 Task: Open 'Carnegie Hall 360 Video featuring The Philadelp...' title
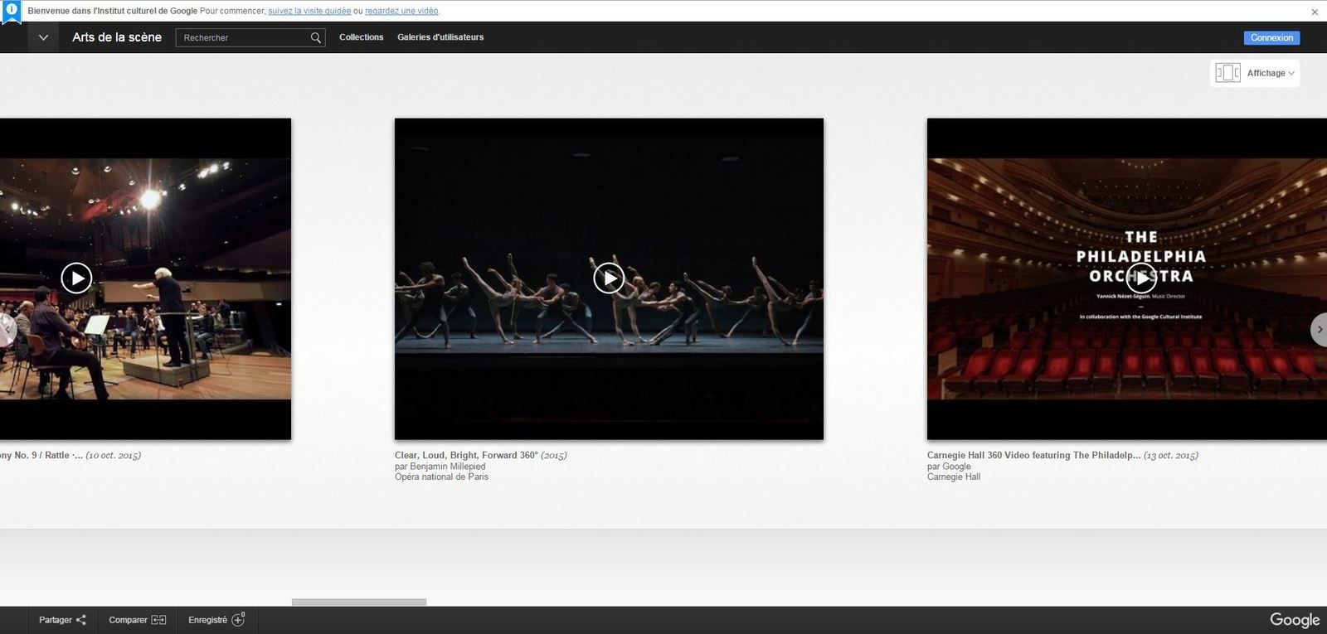[x=1033, y=455]
